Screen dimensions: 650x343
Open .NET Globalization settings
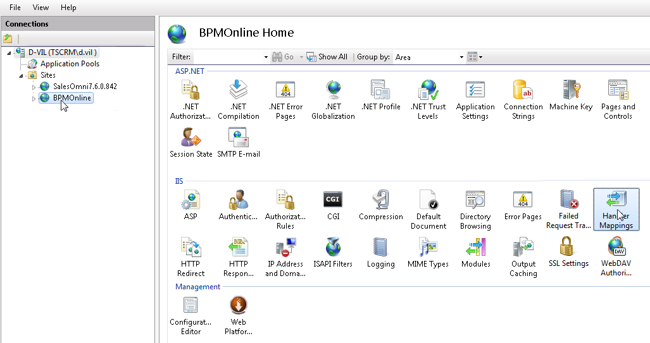click(333, 100)
